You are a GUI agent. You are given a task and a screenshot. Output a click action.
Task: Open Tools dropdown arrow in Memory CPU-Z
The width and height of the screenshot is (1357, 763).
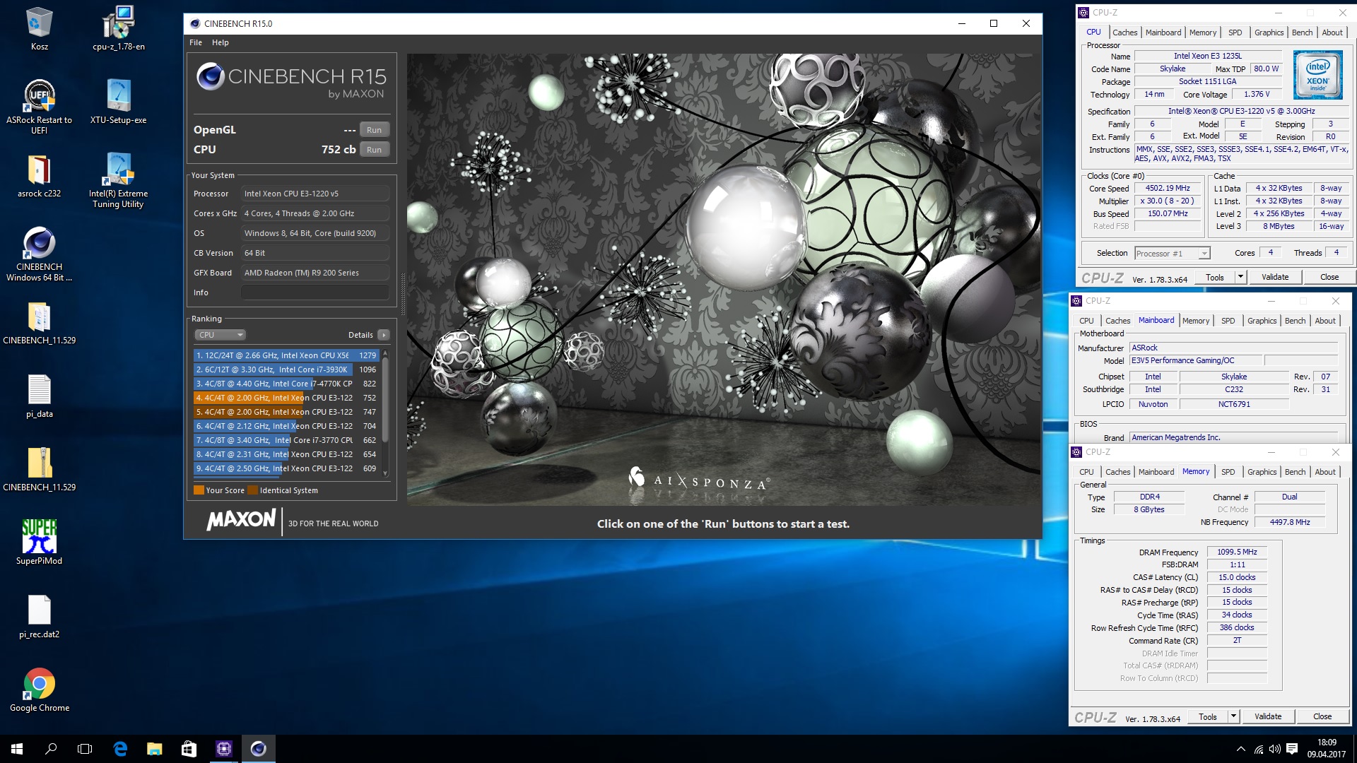click(x=1233, y=716)
